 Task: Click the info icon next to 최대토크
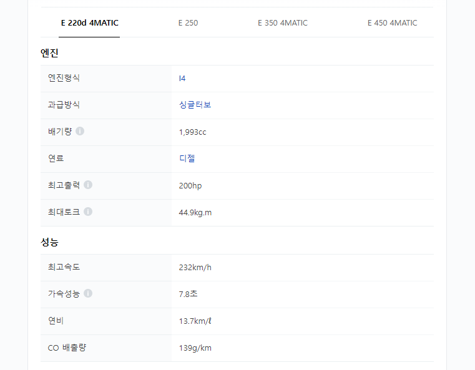point(88,212)
